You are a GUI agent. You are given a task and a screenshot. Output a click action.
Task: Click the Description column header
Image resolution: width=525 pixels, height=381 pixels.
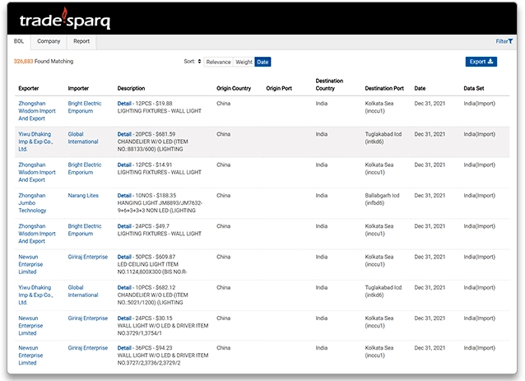(131, 88)
